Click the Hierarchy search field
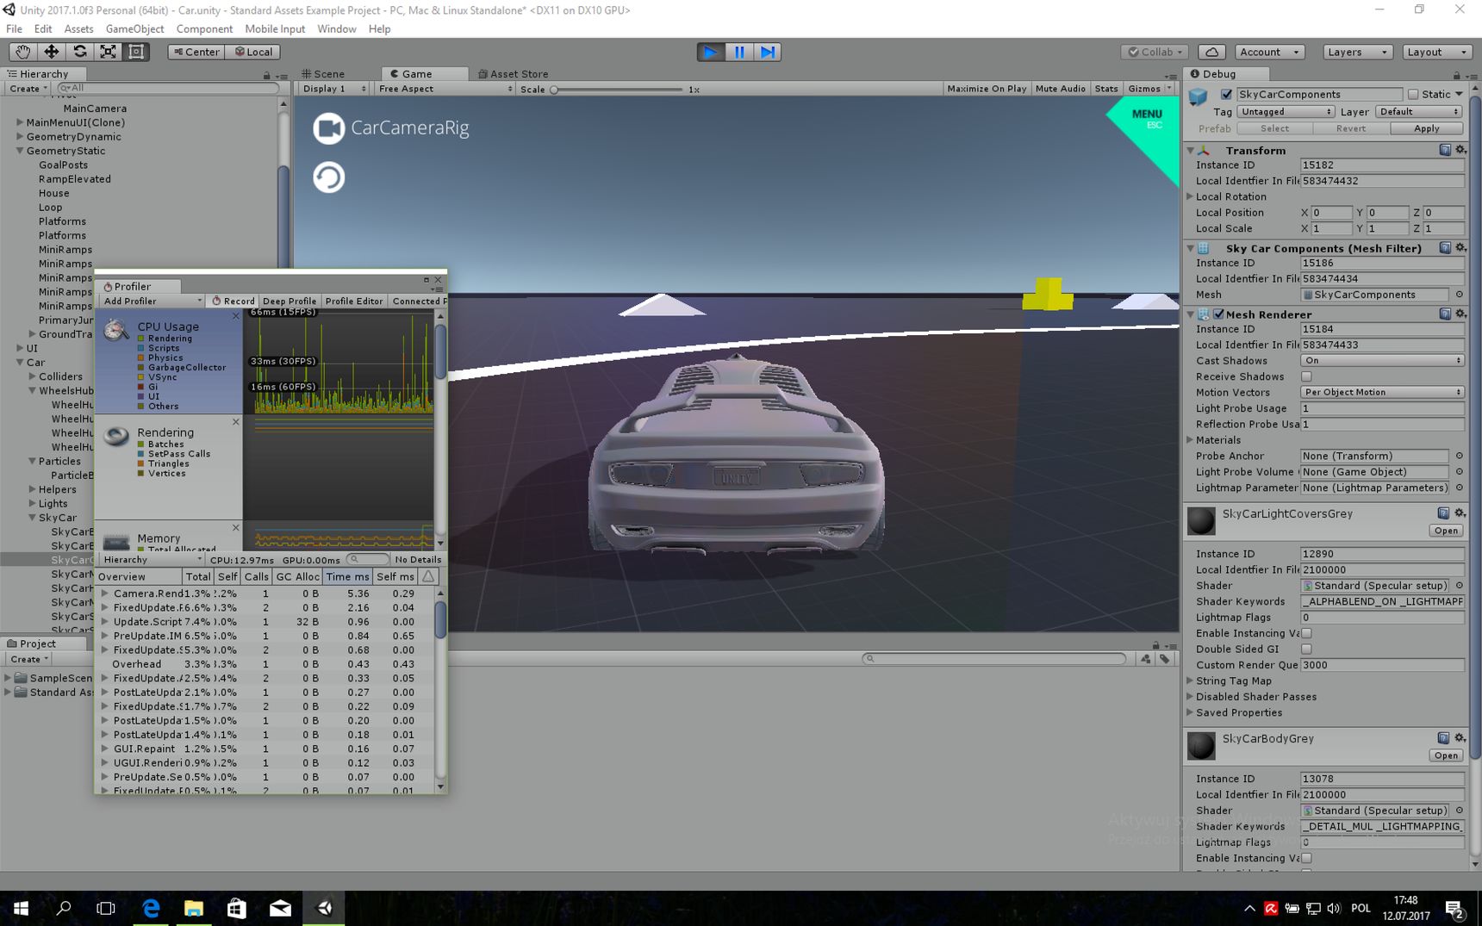 [168, 88]
